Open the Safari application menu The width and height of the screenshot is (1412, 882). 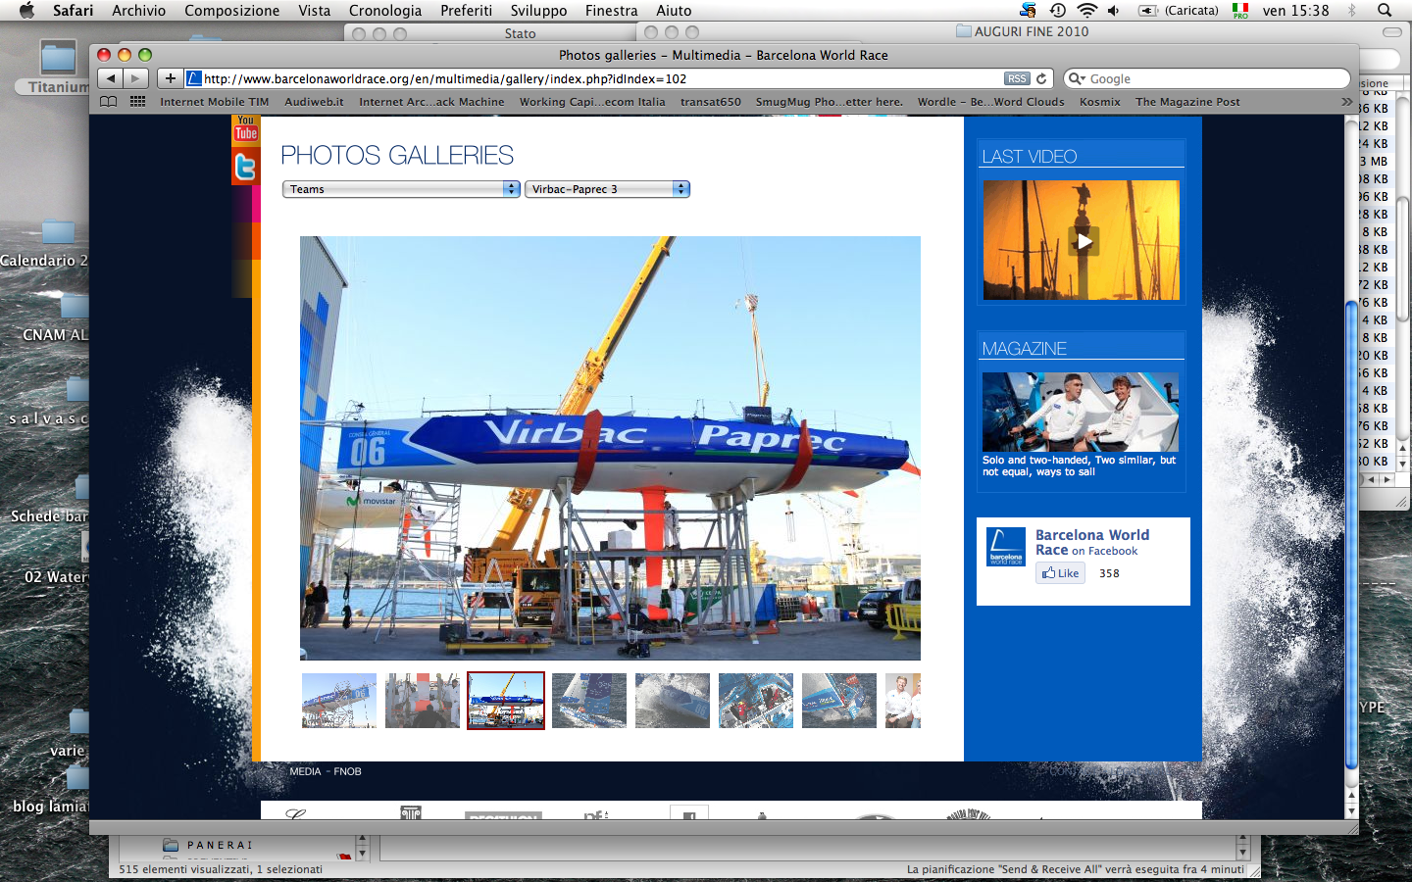(73, 10)
